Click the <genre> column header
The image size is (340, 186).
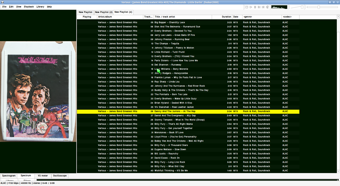(262, 17)
